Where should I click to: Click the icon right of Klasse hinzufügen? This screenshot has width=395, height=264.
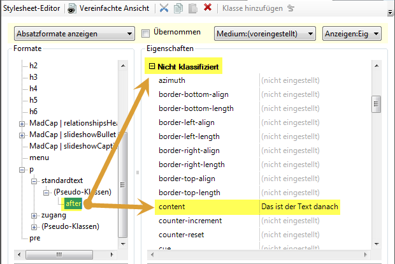tap(291, 8)
